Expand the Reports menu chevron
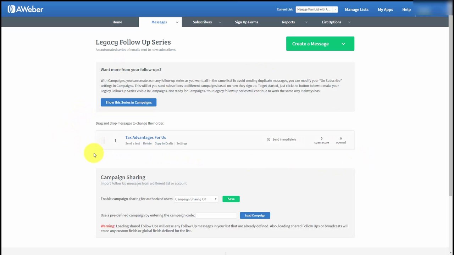This screenshot has height=255, width=454. pos(306,22)
